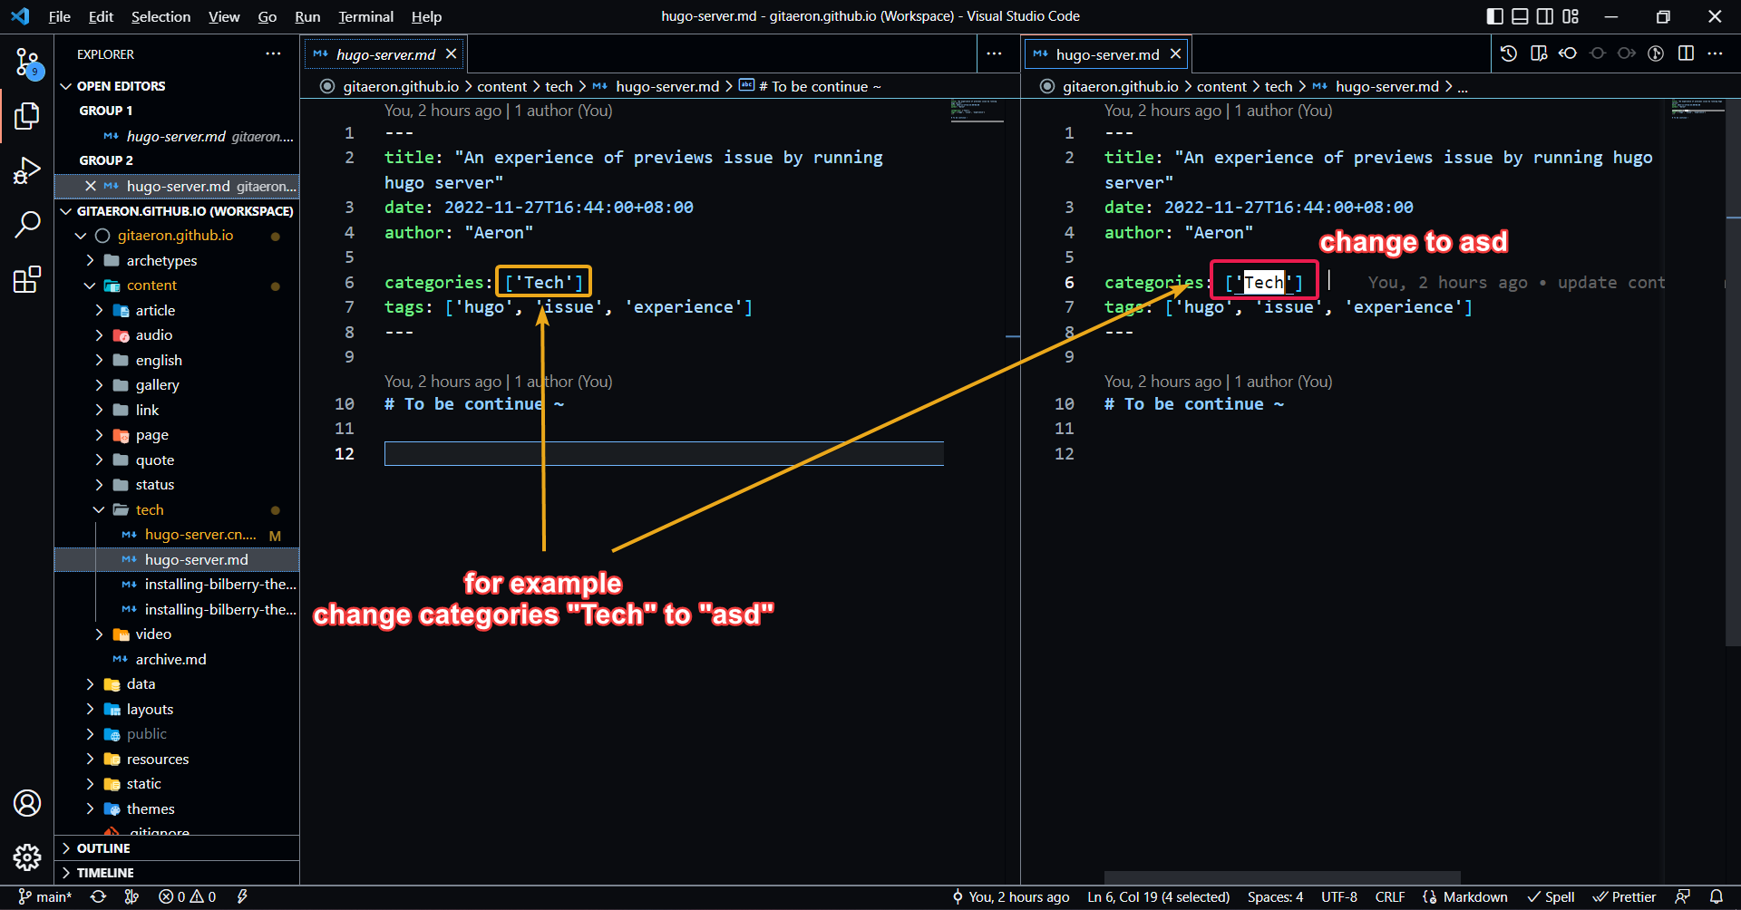The image size is (1741, 910).
Task: Open the Accounts menu icon
Action: click(27, 803)
